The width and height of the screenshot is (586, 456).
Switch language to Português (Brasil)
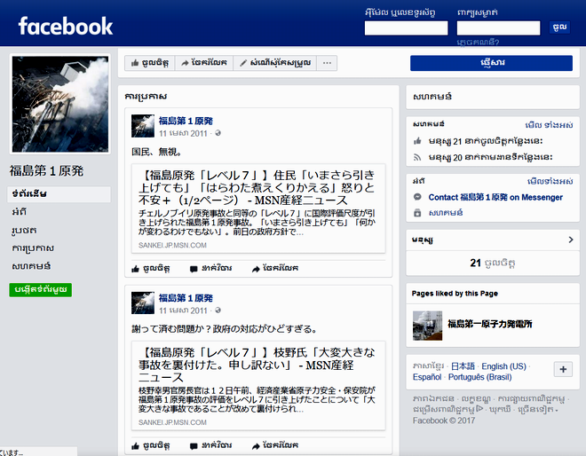[479, 377]
